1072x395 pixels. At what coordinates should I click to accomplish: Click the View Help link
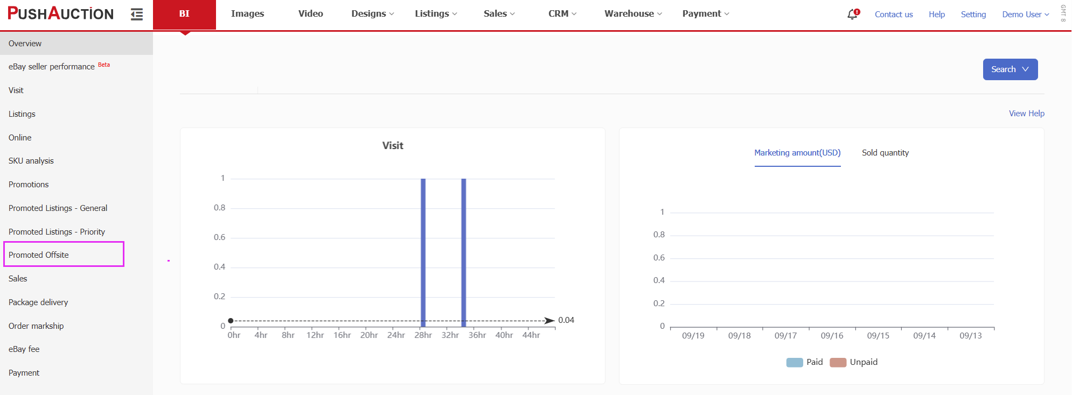click(1026, 114)
